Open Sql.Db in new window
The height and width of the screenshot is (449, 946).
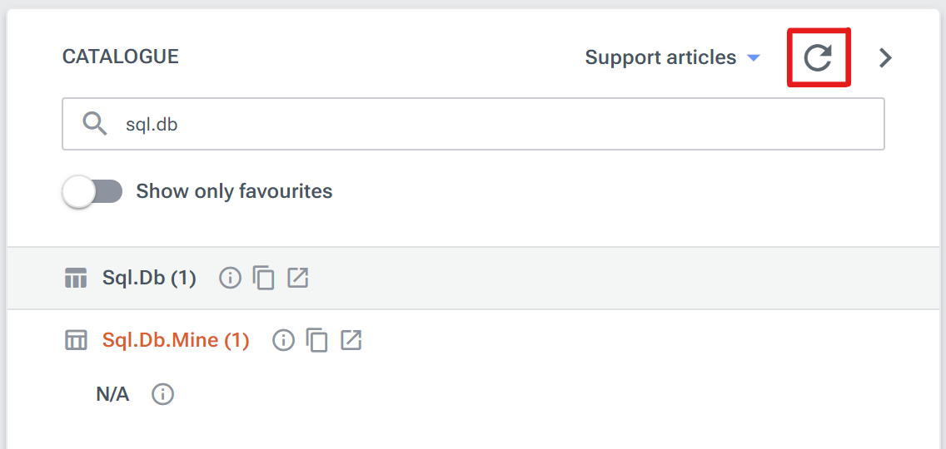tap(298, 278)
